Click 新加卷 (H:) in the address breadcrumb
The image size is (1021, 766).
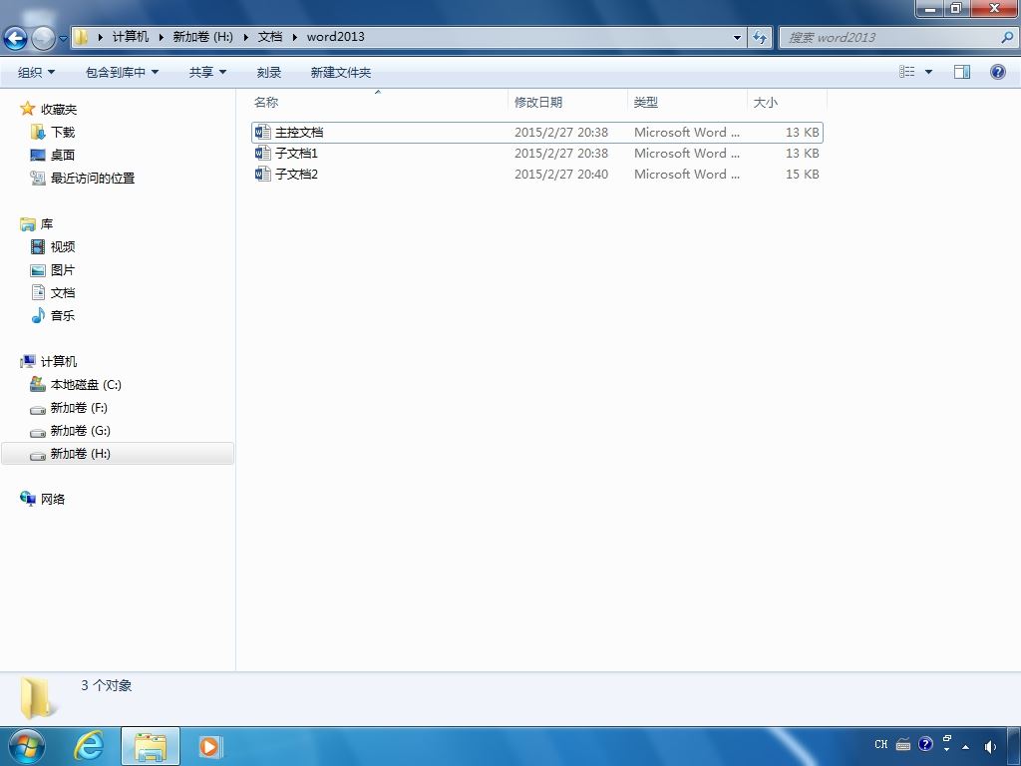click(202, 37)
